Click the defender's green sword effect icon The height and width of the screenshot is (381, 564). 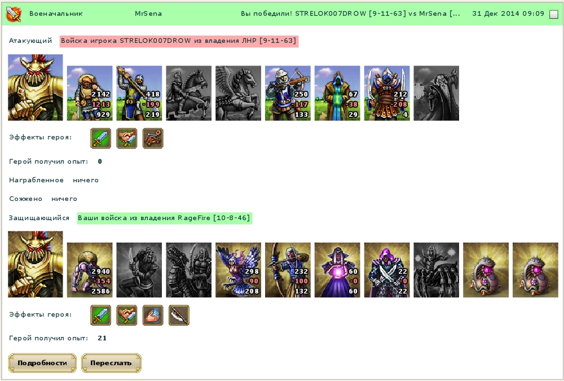click(101, 316)
